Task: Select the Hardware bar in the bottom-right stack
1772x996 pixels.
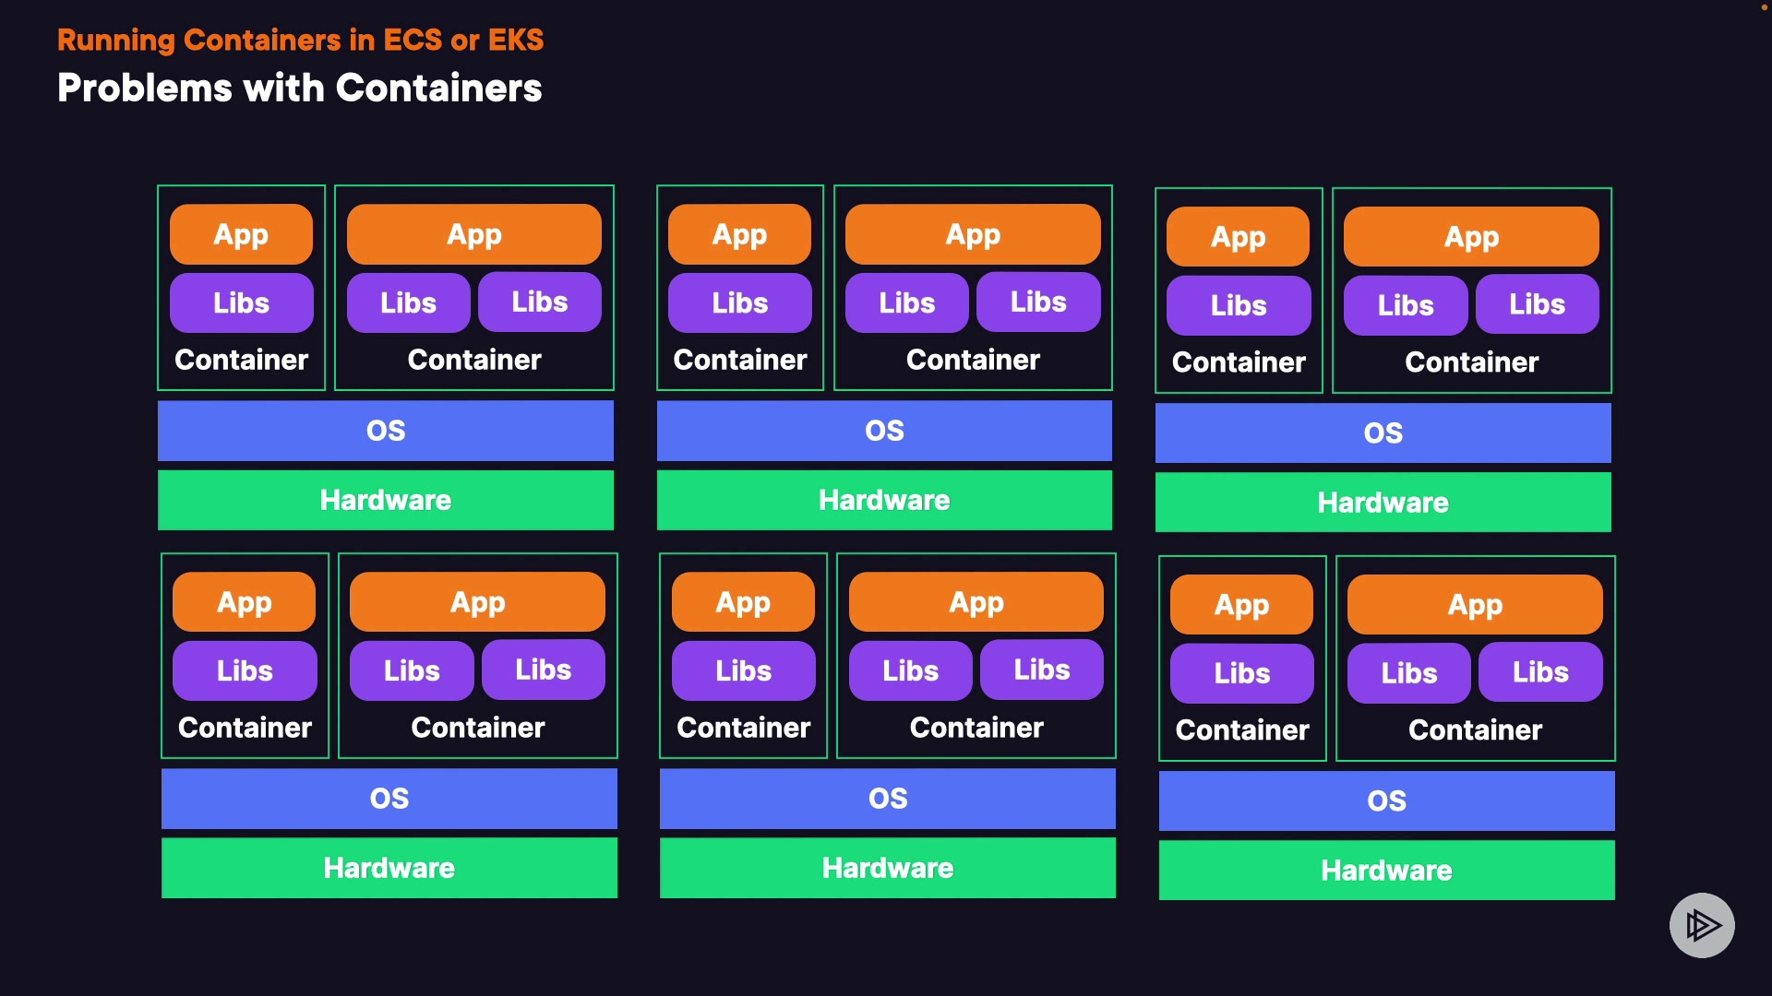Action: [1386, 871]
